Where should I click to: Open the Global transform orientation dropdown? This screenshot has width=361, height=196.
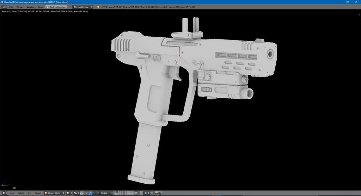[106, 193]
